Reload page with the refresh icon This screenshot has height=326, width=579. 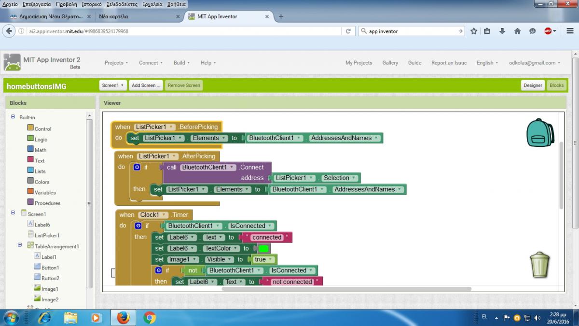[348, 31]
